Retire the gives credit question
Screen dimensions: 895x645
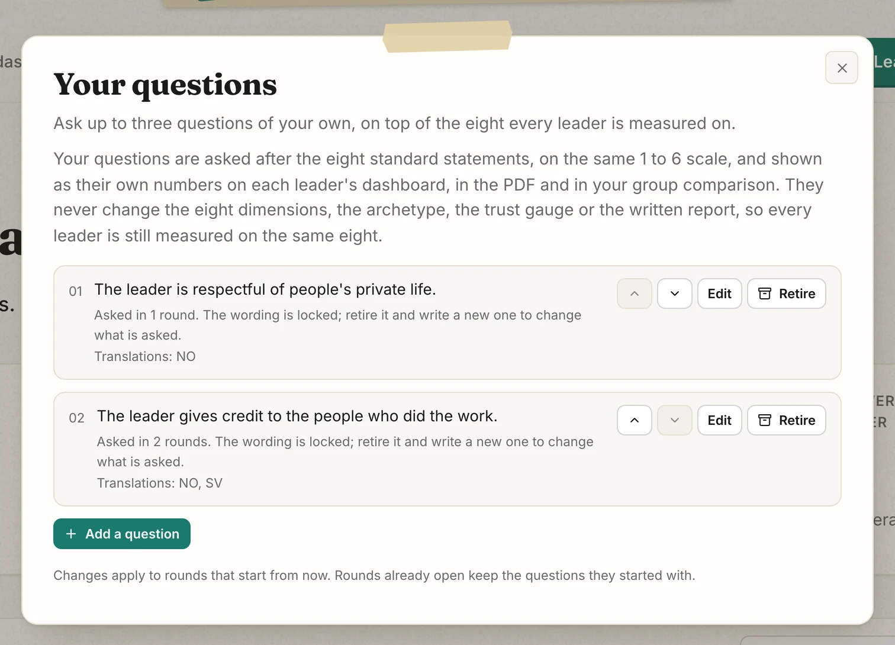click(x=786, y=420)
